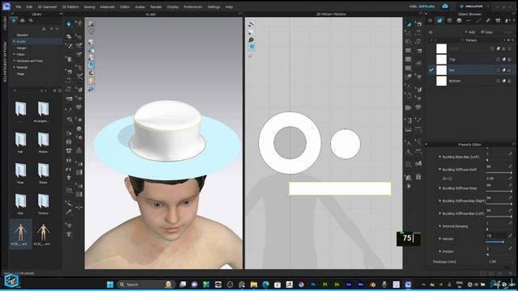Collapse Buckling Stiffness-Weft property
Viewport: 518px width, 291px height.
(439, 169)
